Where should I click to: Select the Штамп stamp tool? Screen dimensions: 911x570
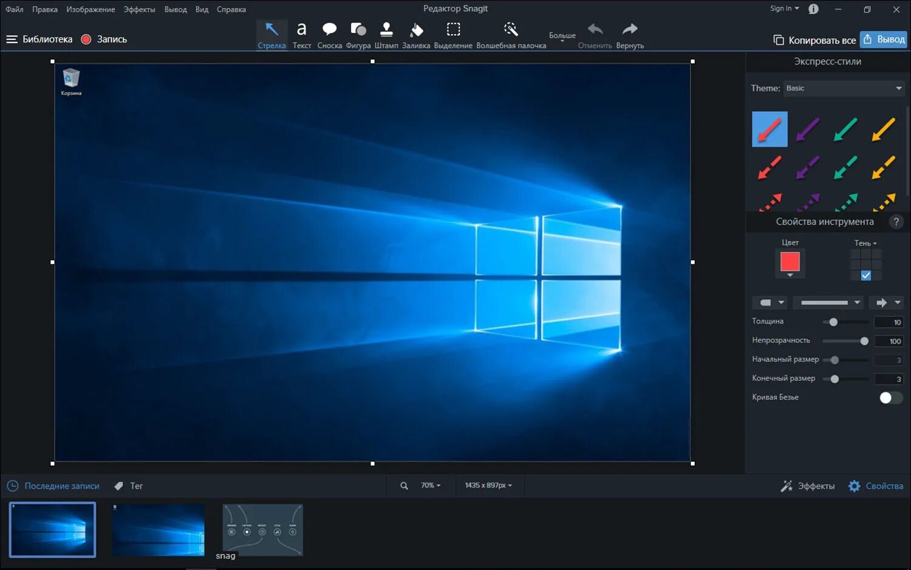click(x=386, y=35)
